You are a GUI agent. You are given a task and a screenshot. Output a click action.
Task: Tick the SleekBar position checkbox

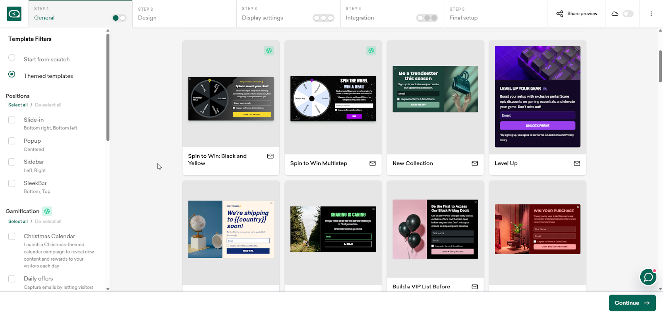[x=12, y=183]
